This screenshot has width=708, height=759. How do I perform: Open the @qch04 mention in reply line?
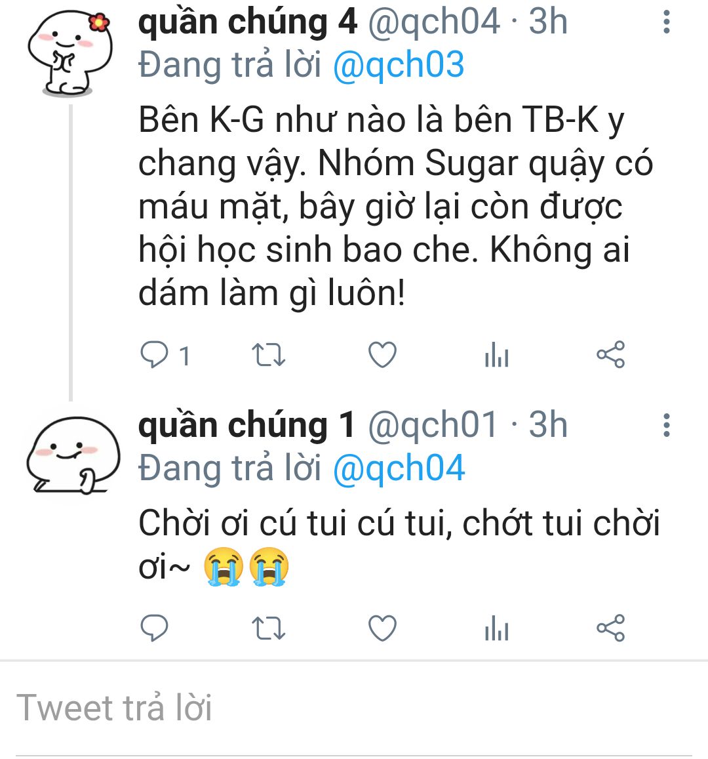(399, 468)
